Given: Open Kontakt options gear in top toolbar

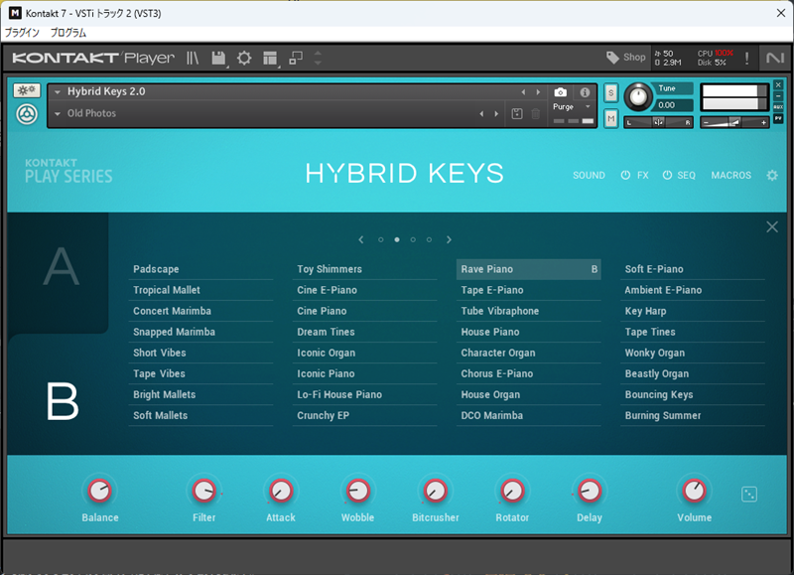Looking at the screenshot, I should [244, 58].
